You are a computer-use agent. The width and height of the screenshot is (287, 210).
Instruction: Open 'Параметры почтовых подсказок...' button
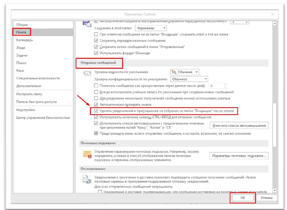tap(239, 156)
